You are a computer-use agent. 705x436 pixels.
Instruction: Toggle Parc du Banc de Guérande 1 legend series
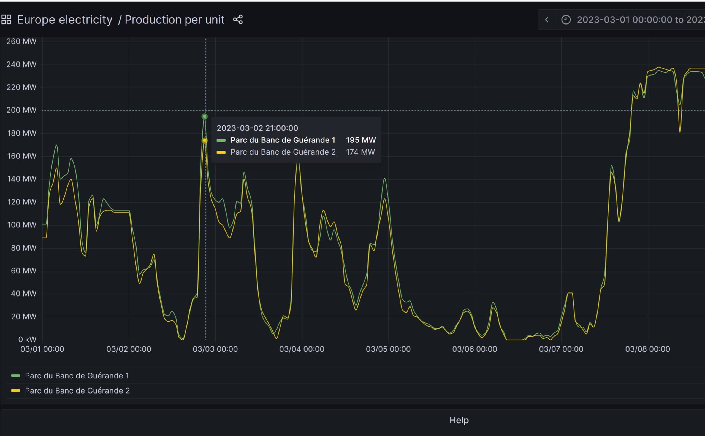pyautogui.click(x=77, y=376)
